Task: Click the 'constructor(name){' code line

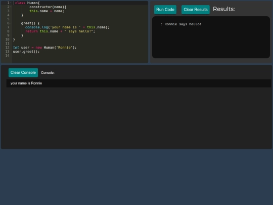Action: 48,7
